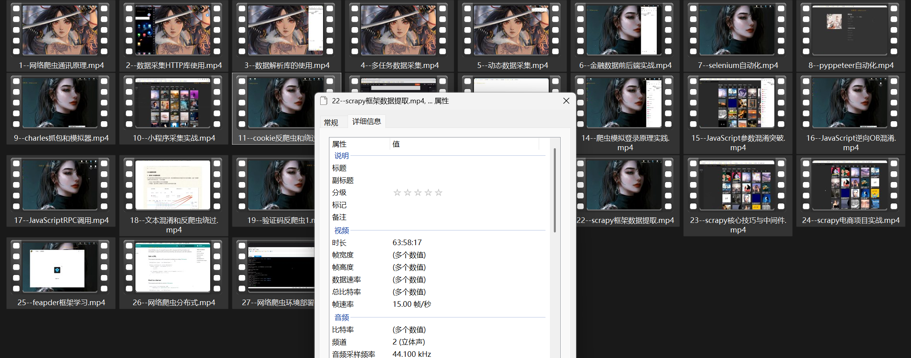The height and width of the screenshot is (358, 911).
Task: Select video 2--数据采集HTTP库使用.mp4 thumbnail
Action: click(173, 30)
